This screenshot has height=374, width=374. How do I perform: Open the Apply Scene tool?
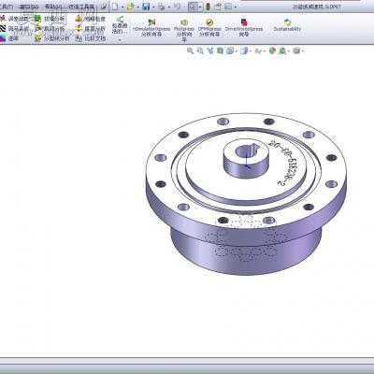pos(282,50)
